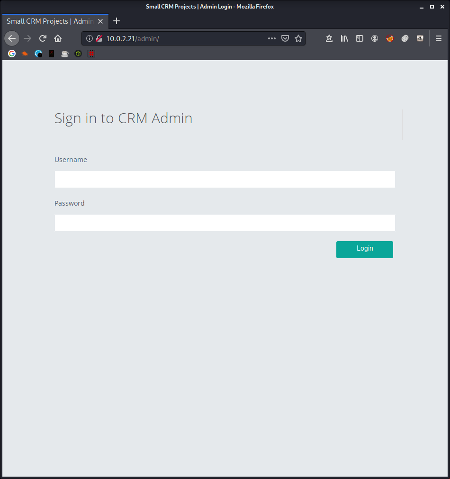Open the Google bookmark
Image resolution: width=450 pixels, height=479 pixels.
click(12, 54)
